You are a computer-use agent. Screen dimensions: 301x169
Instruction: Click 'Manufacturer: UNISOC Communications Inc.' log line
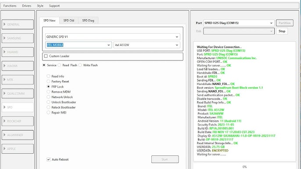(226, 58)
